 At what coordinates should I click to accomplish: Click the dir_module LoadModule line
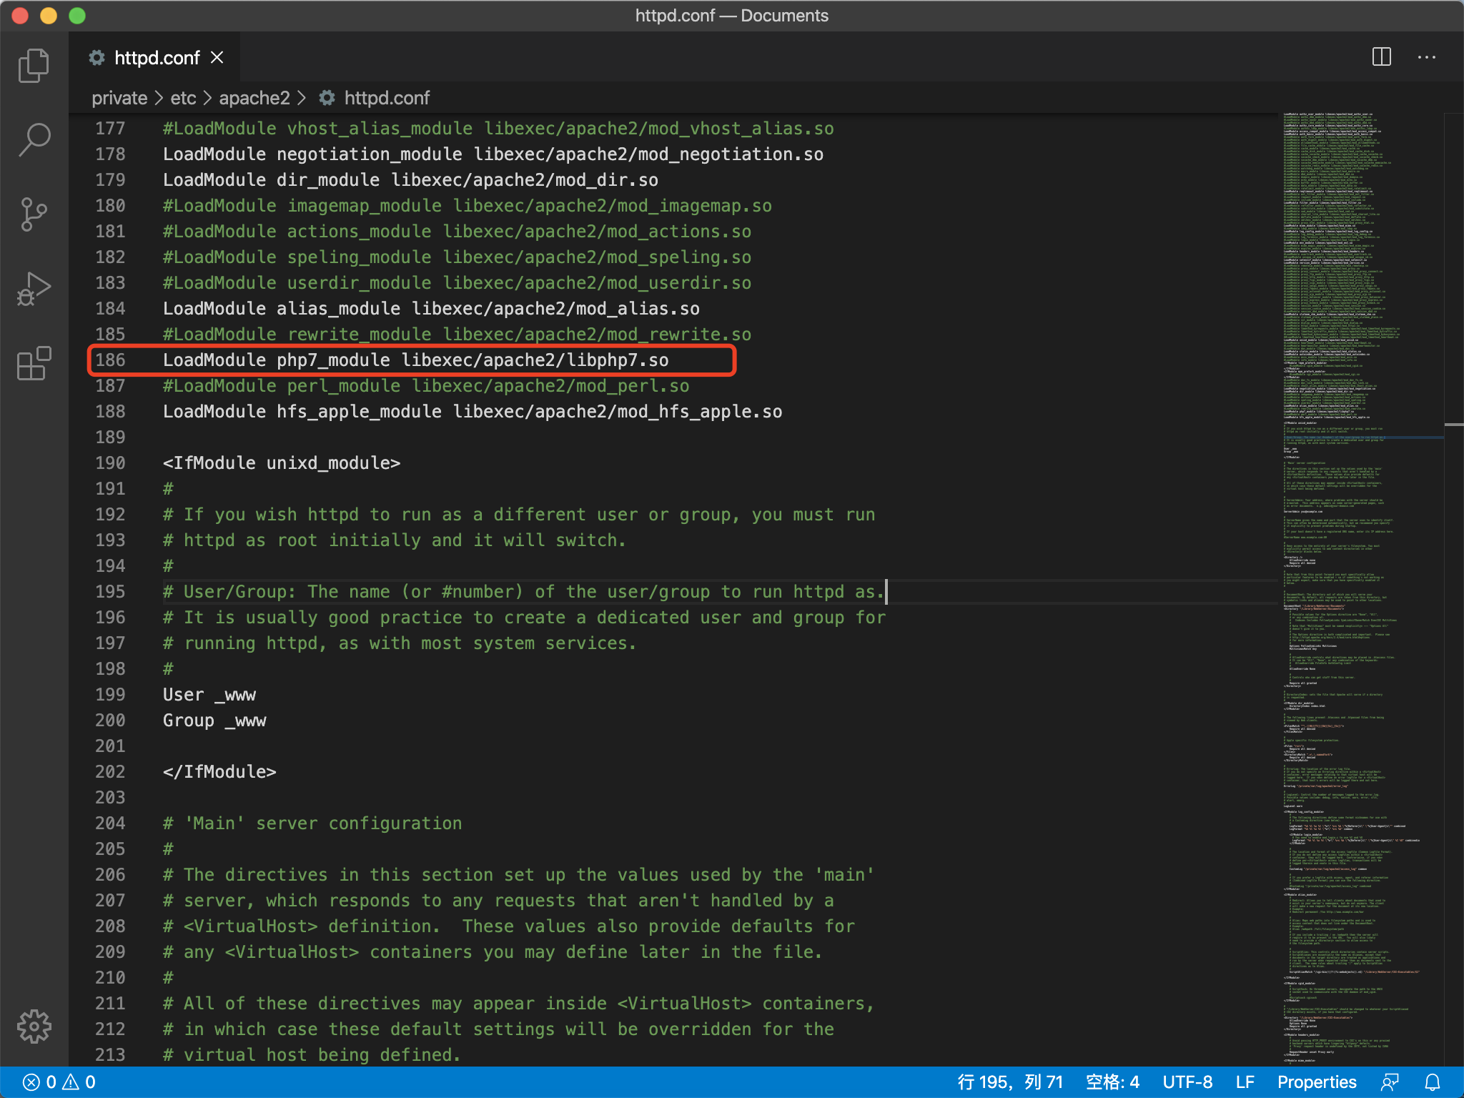coord(410,180)
